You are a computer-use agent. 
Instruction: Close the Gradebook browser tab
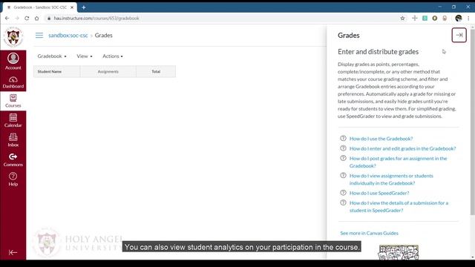point(72,7)
